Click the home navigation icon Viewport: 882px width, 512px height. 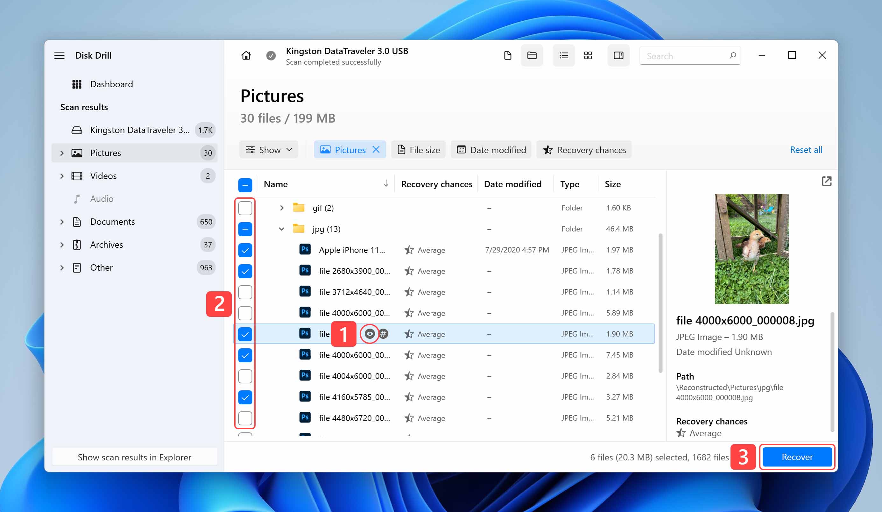tap(246, 55)
